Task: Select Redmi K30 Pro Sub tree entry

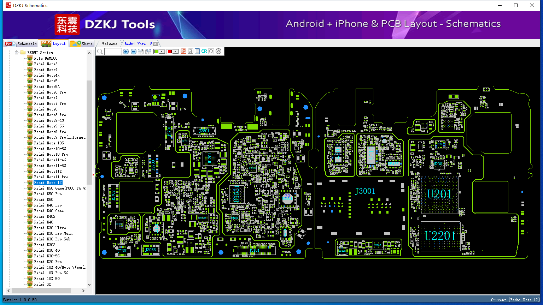Action: [52, 239]
